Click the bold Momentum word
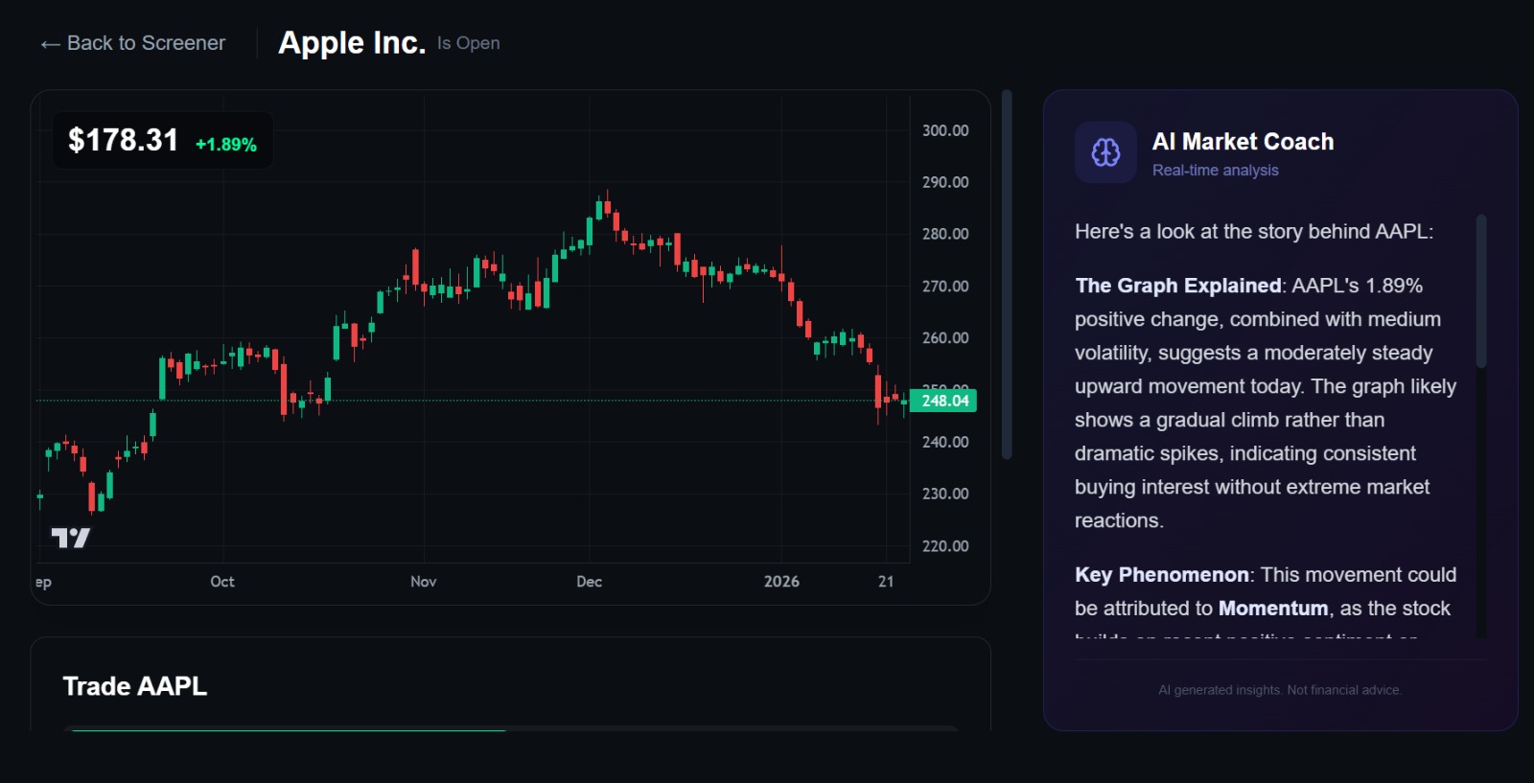The width and height of the screenshot is (1534, 783). pyautogui.click(x=1273, y=609)
